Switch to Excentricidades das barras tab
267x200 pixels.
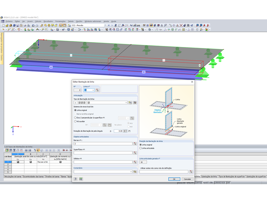[x=33, y=176]
